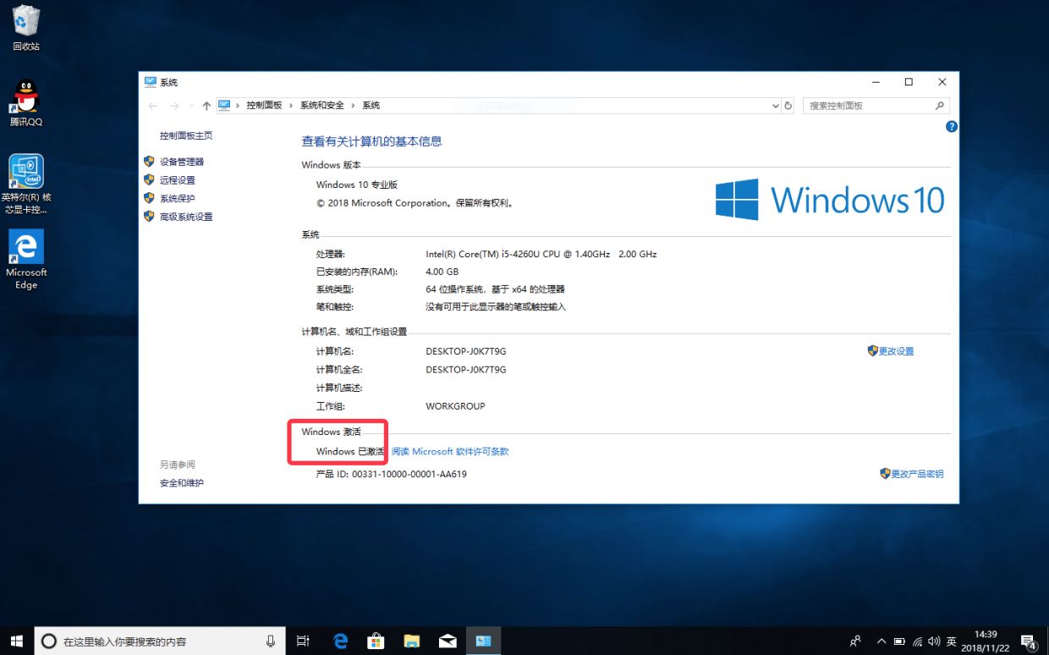Select the Tencent QQ desktop icon
The image size is (1049, 655).
coord(26,102)
